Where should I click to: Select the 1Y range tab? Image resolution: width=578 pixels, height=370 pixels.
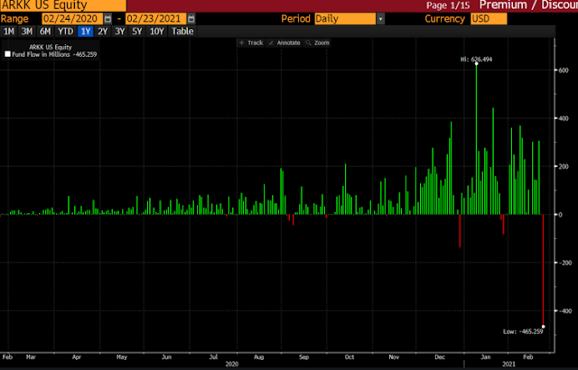tap(86, 32)
